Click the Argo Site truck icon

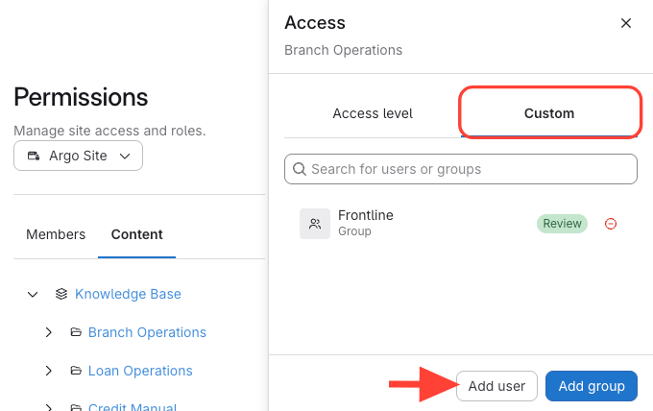[34, 156]
